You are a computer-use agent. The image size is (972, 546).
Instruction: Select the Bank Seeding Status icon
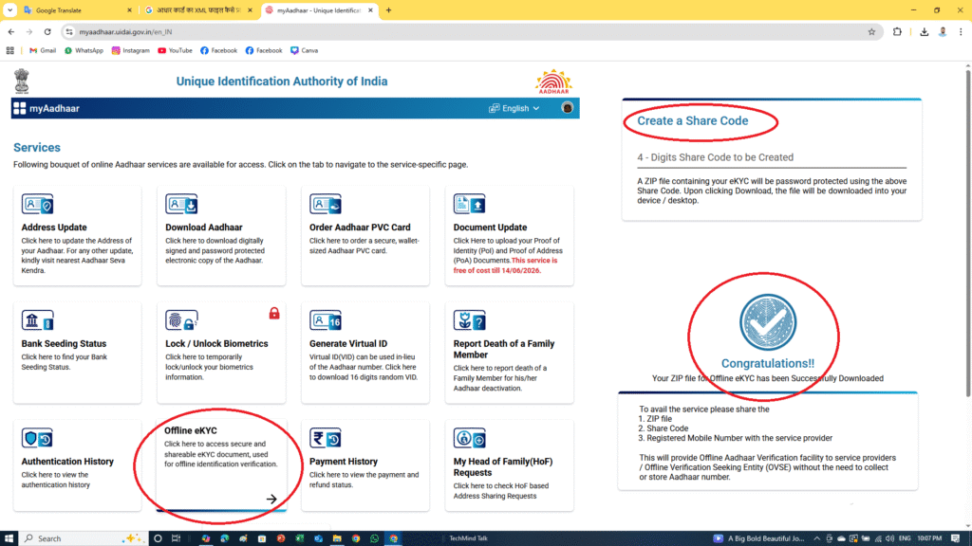click(38, 320)
